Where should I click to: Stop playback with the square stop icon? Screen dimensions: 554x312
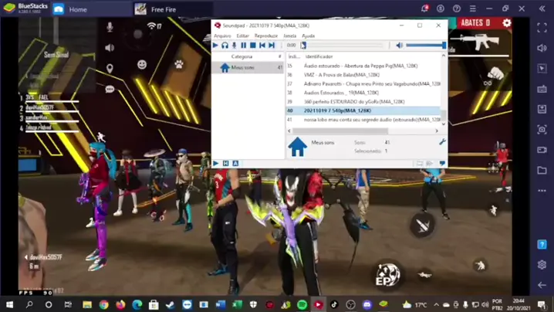pyautogui.click(x=252, y=46)
